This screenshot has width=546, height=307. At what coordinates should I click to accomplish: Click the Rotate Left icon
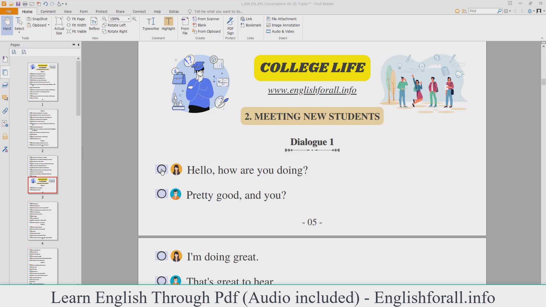104,25
